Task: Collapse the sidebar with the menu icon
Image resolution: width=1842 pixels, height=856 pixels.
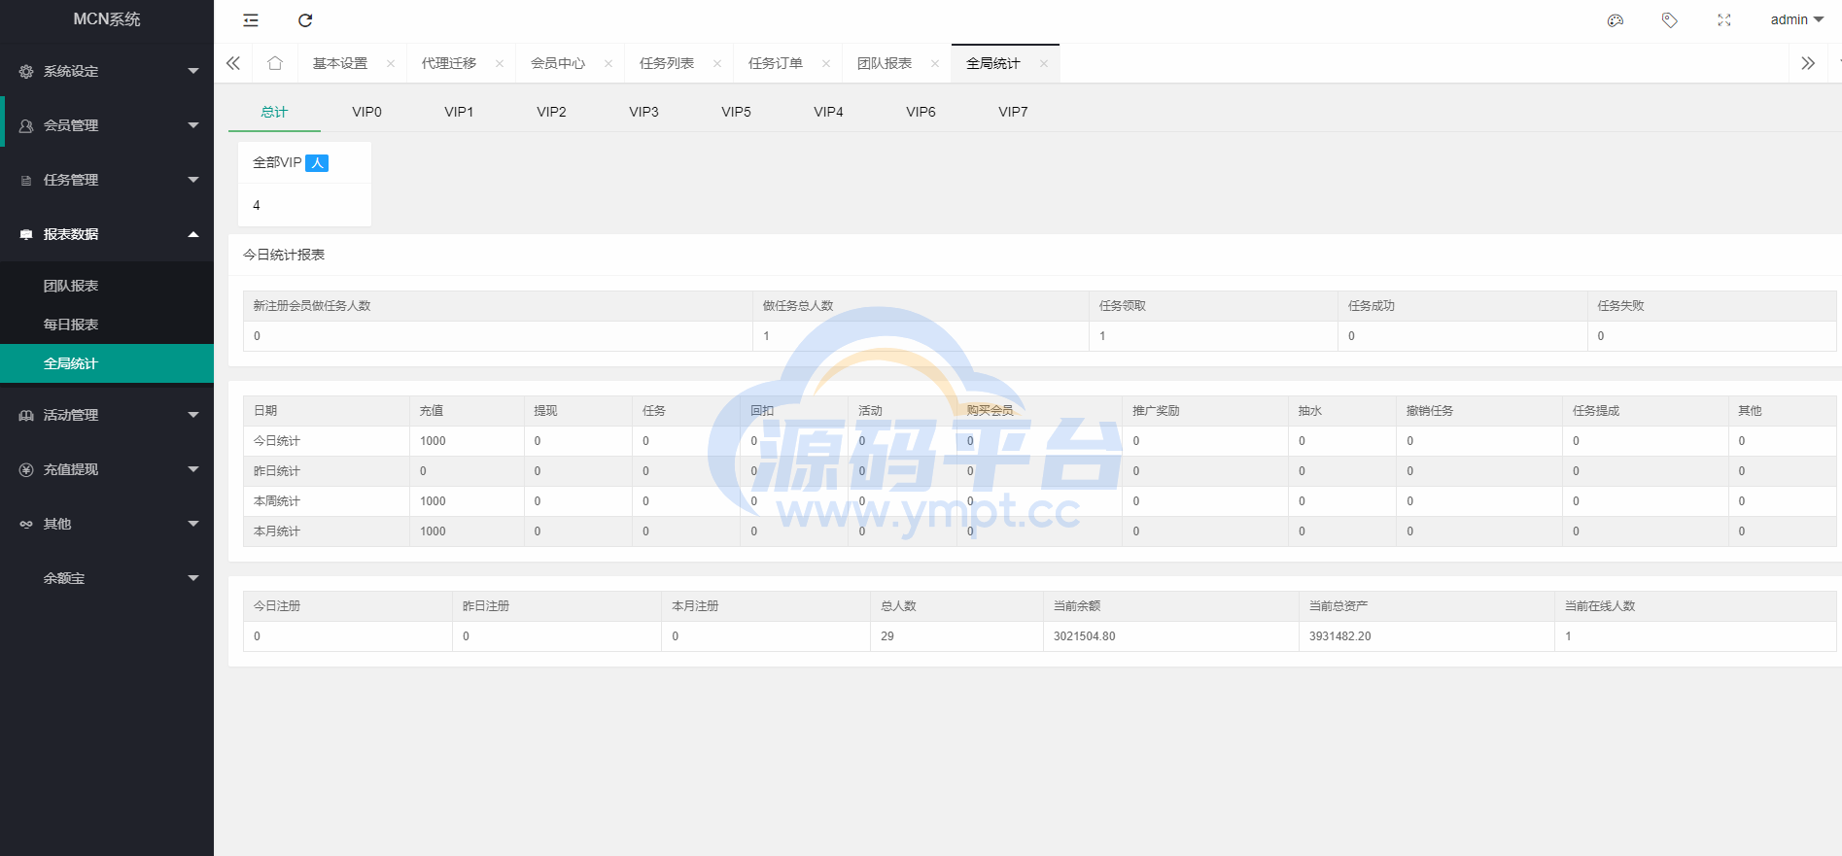Action: pyautogui.click(x=251, y=20)
